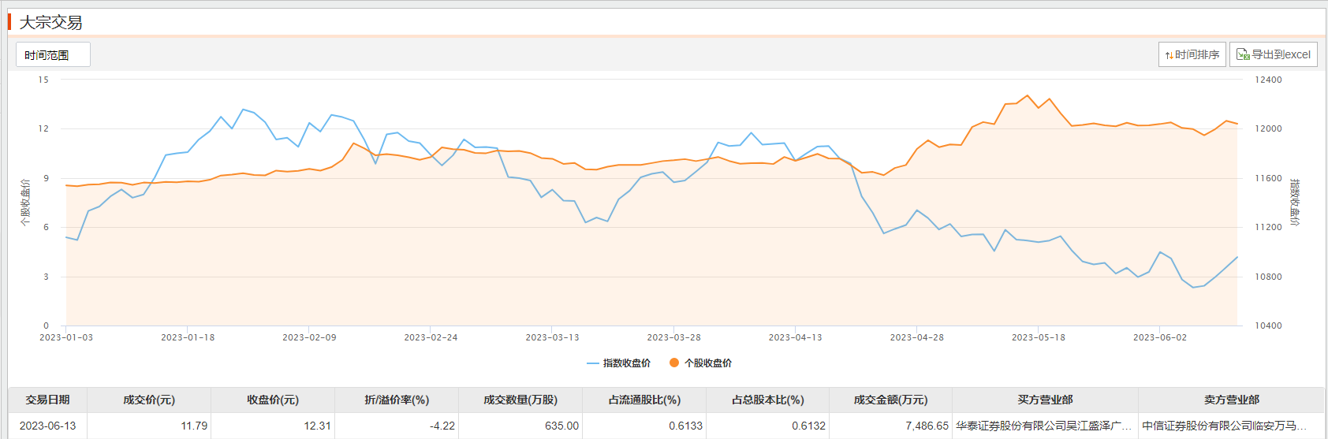Toggle the 个股收盘价 legend series
This screenshot has width=1328, height=439.
pos(700,363)
